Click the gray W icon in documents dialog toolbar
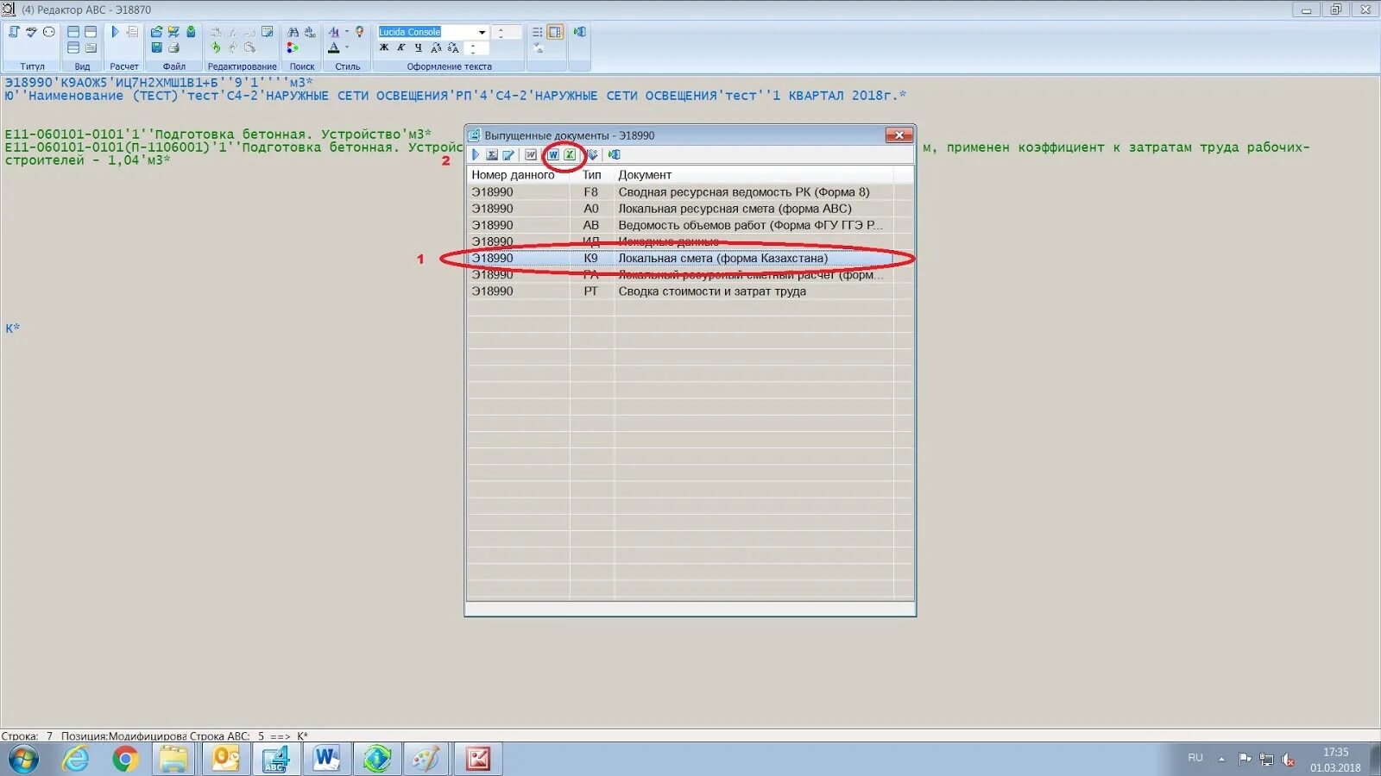Viewport: 1381px width, 776px height. coord(531,155)
